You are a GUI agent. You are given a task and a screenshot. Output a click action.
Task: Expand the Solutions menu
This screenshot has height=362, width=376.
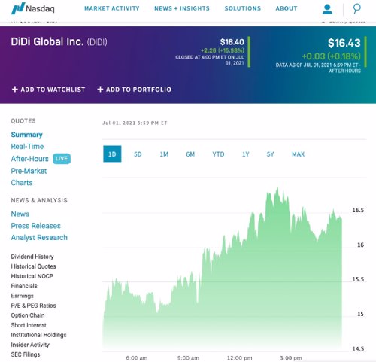pos(243,8)
